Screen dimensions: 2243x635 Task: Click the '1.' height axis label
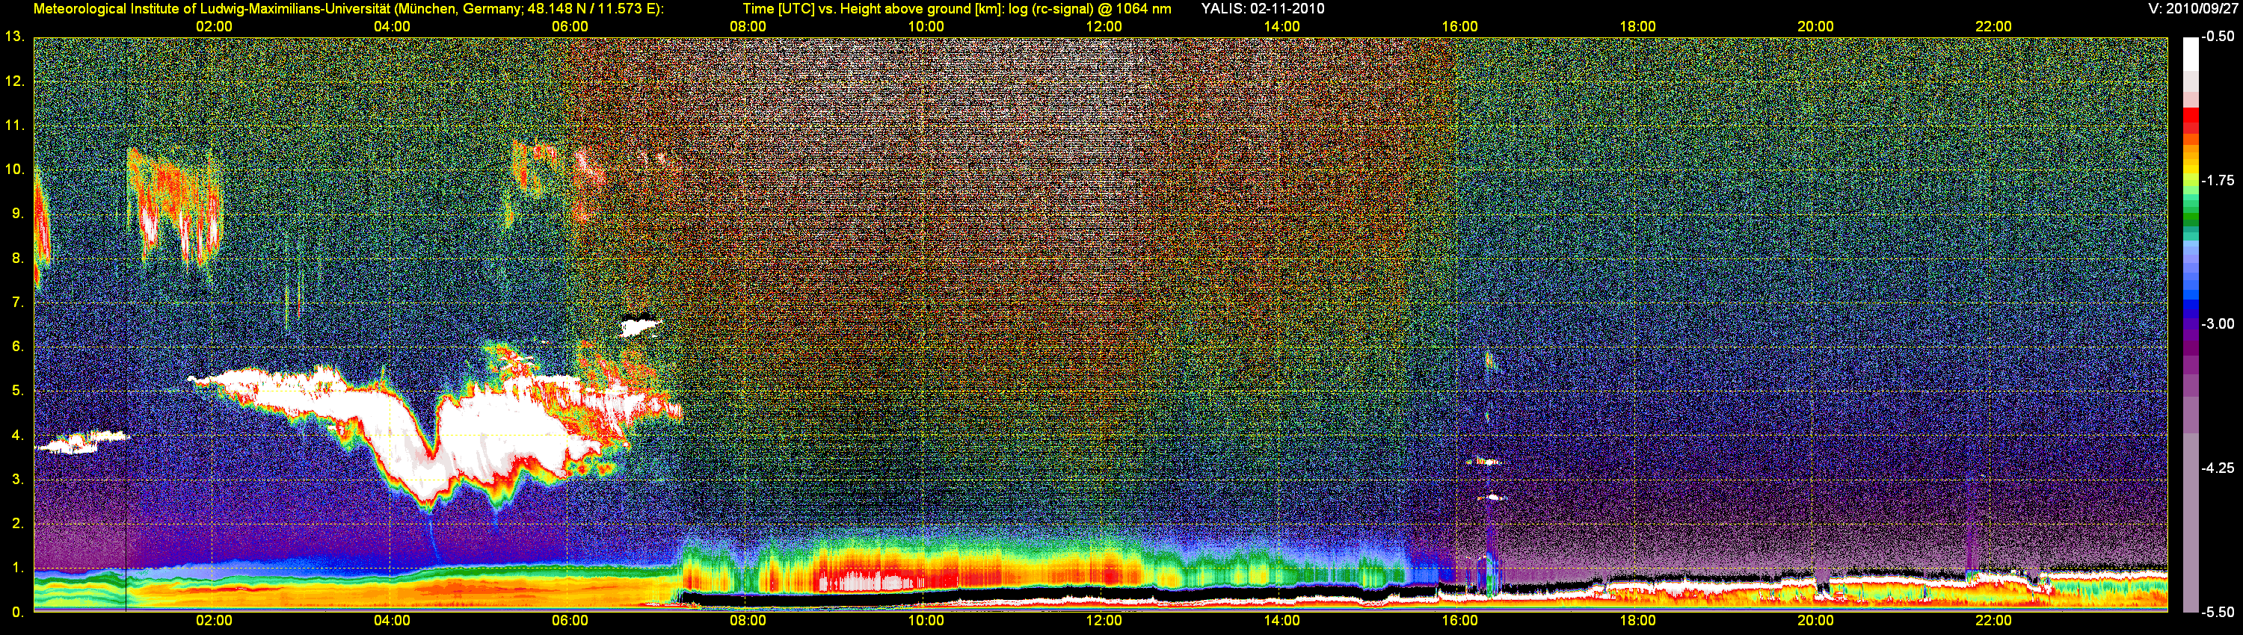click(17, 568)
